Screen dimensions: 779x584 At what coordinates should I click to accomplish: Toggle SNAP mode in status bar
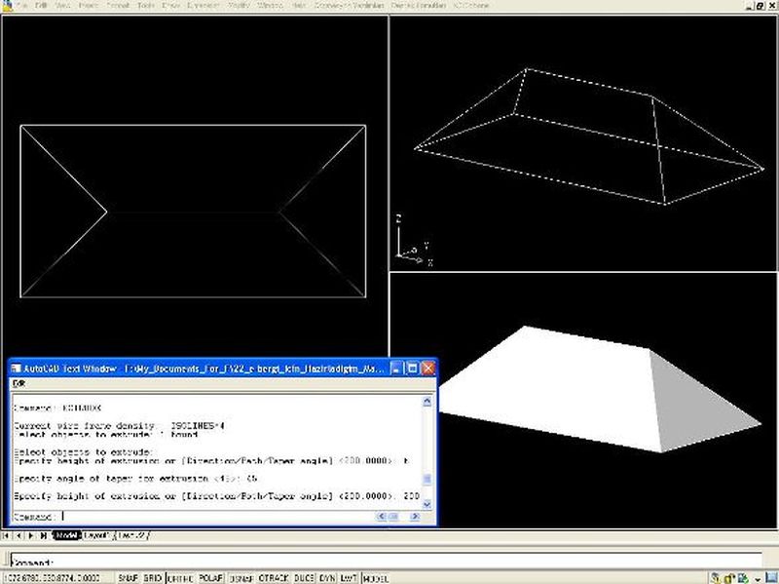click(128, 578)
